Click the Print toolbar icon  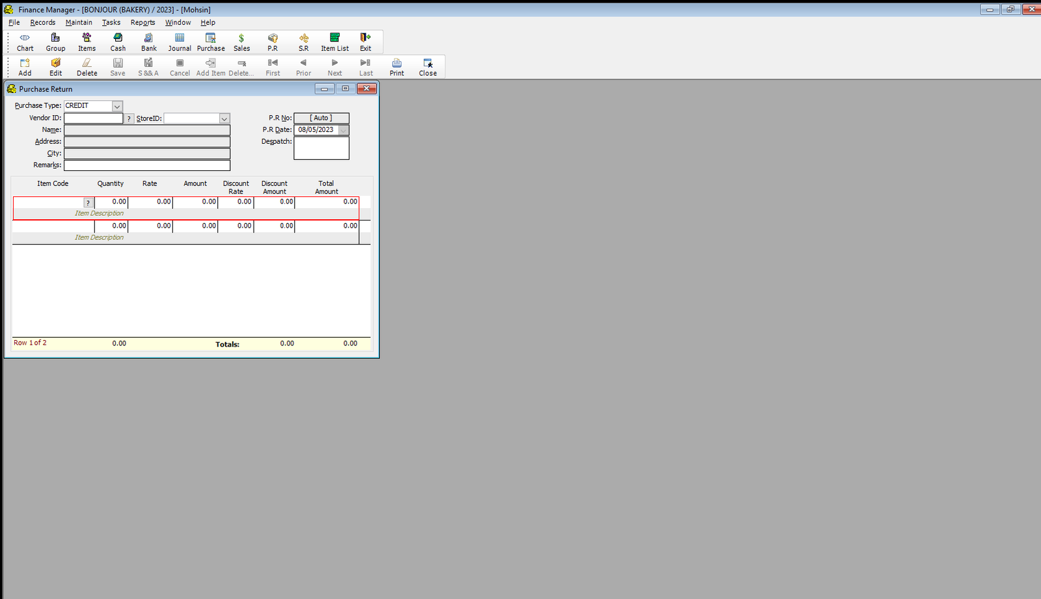(x=397, y=66)
